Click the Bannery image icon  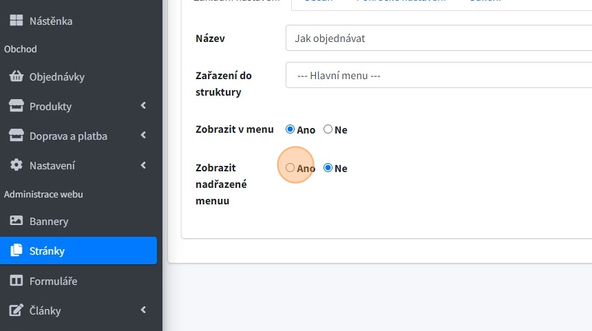pyautogui.click(x=16, y=221)
